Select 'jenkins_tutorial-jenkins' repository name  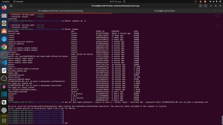[x=21, y=42]
